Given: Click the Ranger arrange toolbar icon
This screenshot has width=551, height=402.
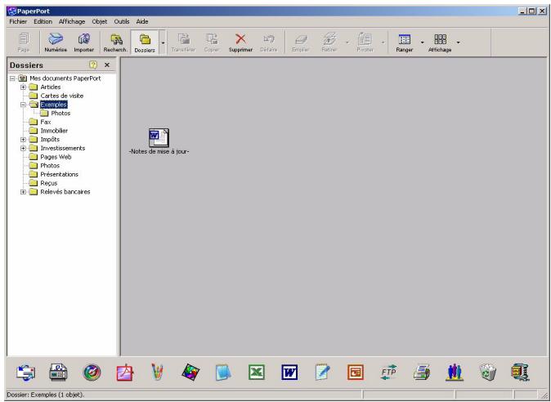Looking at the screenshot, I should 404,42.
